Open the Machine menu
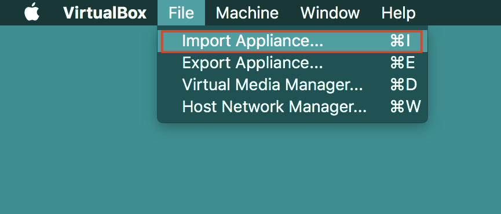The width and height of the screenshot is (501, 214). [247, 13]
